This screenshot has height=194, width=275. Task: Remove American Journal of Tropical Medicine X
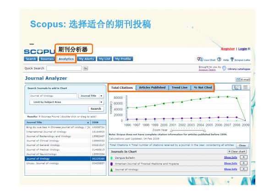pyautogui.click(x=244, y=163)
